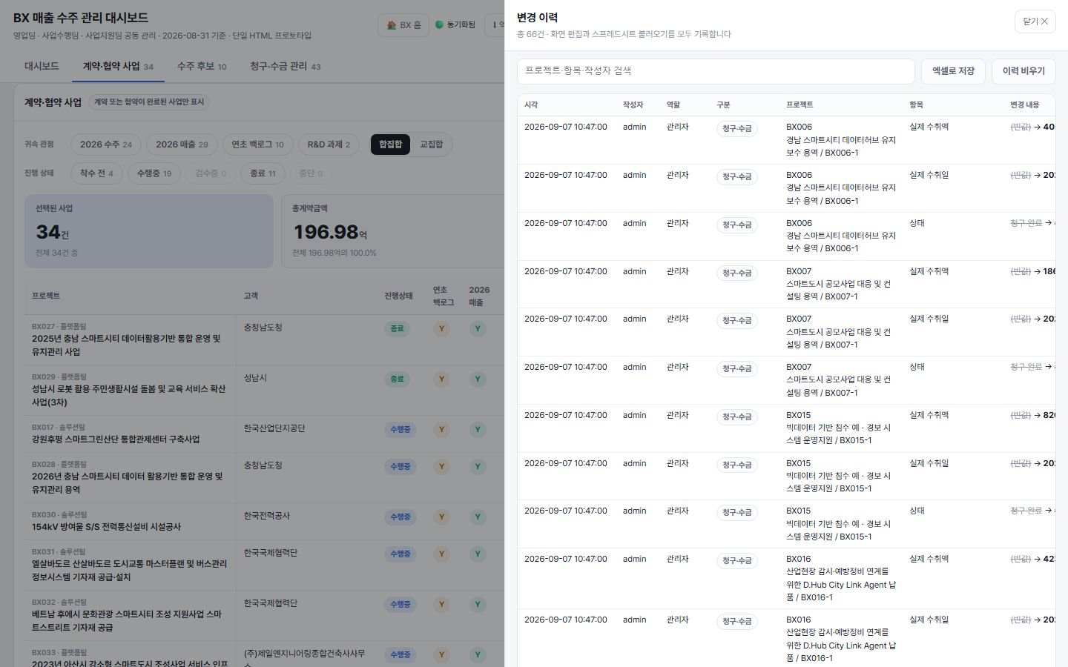The image size is (1068, 667).
Task: Click 청구·수금 tag in BX006 실제 수취액 row
Action: 737,129
